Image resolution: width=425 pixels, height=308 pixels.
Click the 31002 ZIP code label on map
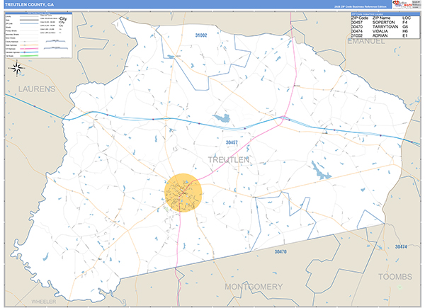pos(201,35)
